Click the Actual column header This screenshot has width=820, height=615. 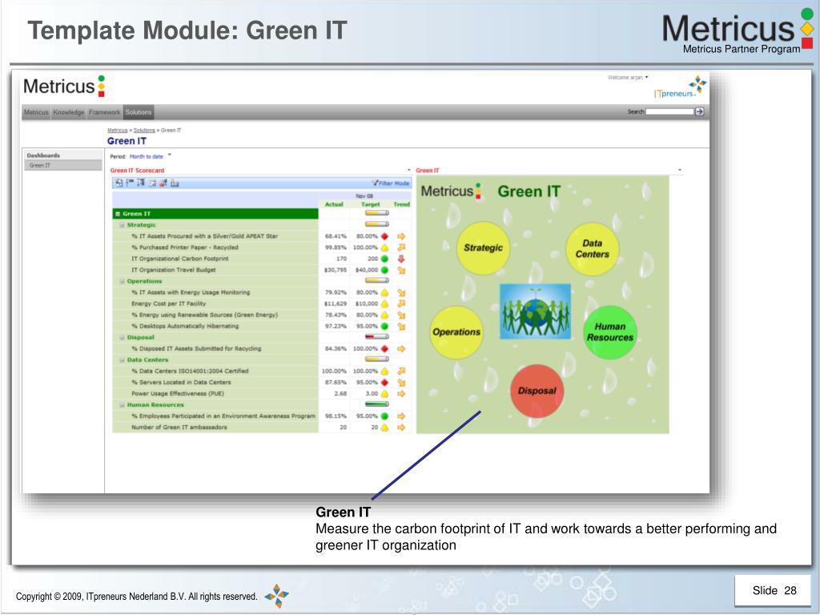334,204
